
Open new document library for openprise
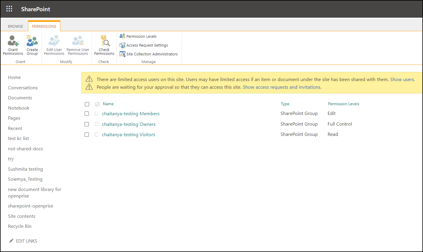tap(34, 193)
